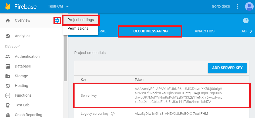Open Test Lab in the sidebar
Viewport: 255px width, 118px height.
(x=22, y=105)
